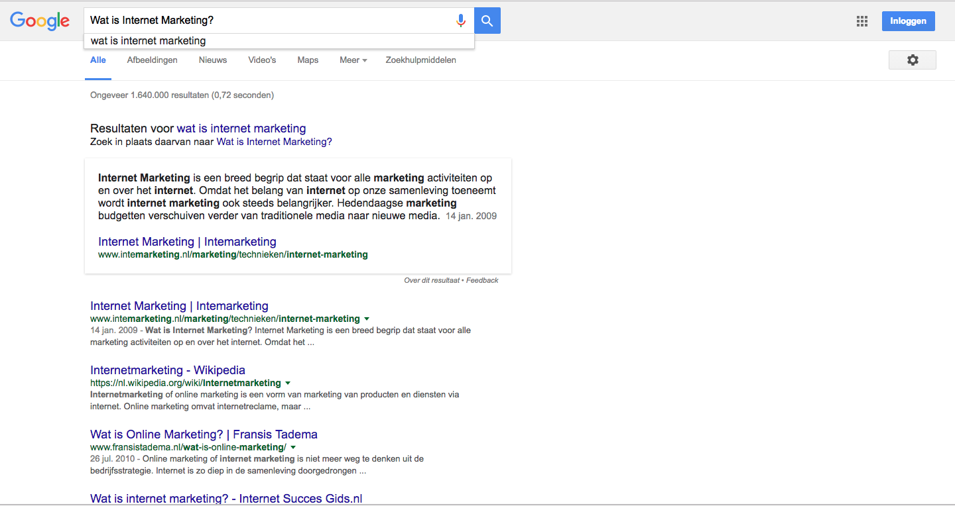The height and width of the screenshot is (506, 955).
Task: Expand dropdown arrow next to fransistadema.nl URL
Action: click(293, 448)
